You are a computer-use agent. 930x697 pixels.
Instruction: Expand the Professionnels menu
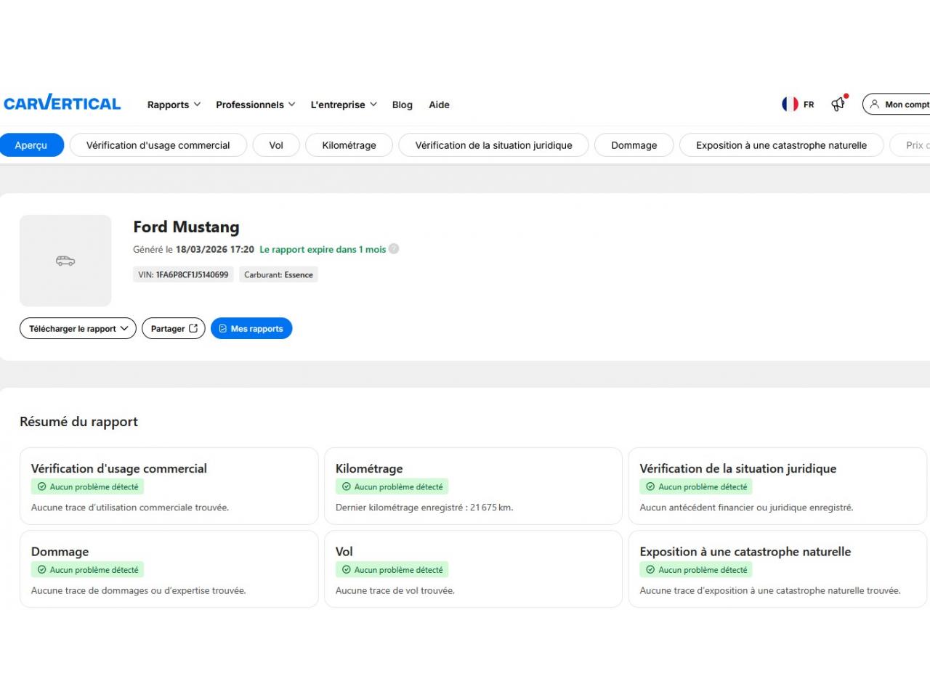tap(255, 105)
